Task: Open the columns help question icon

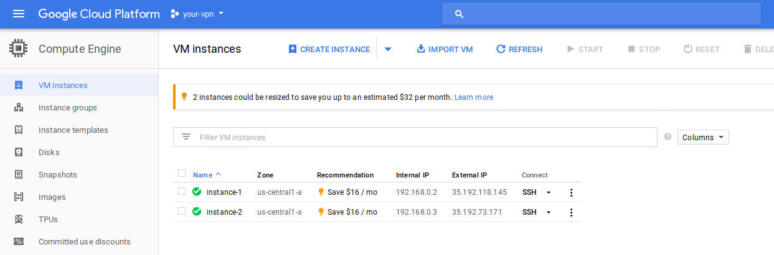Action: pyautogui.click(x=668, y=137)
